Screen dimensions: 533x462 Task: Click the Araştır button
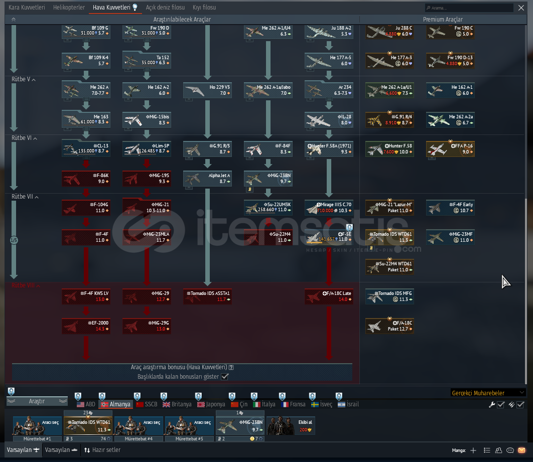(x=37, y=401)
